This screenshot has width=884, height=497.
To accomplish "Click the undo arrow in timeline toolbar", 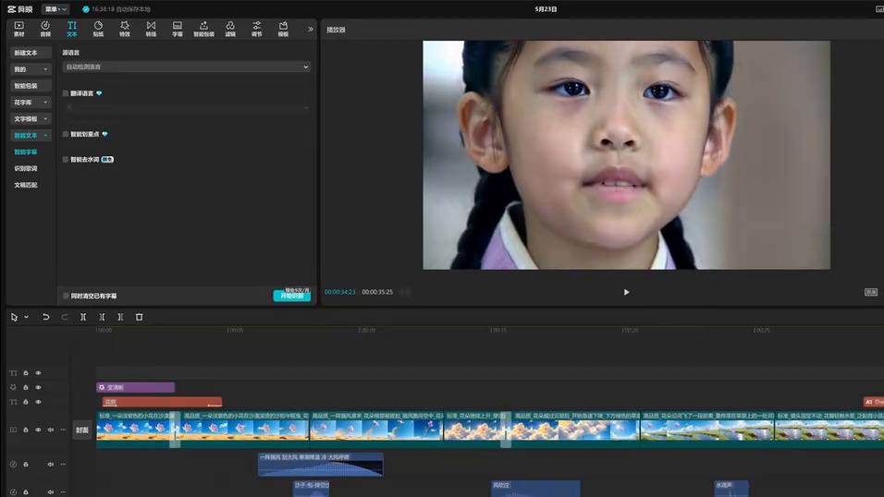I will [45, 317].
